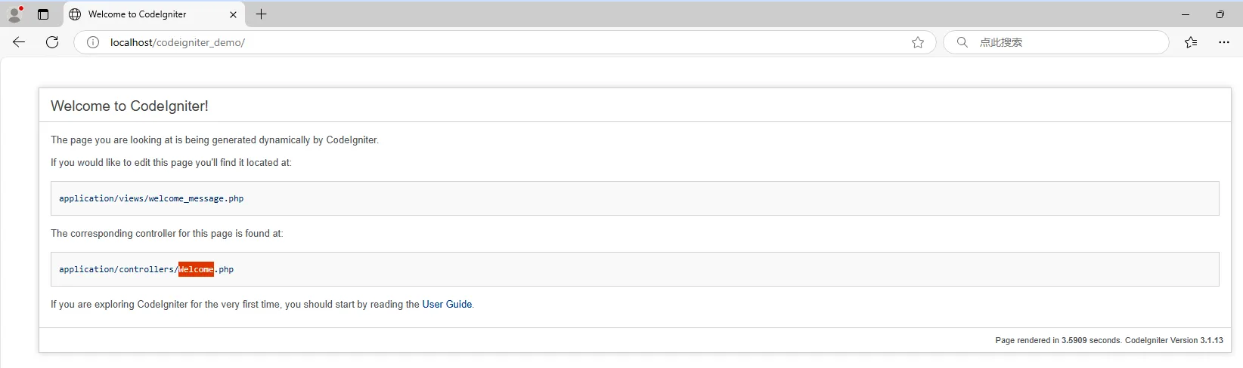1243x368 pixels.
Task: Click the search magnifier icon
Action: click(x=962, y=42)
